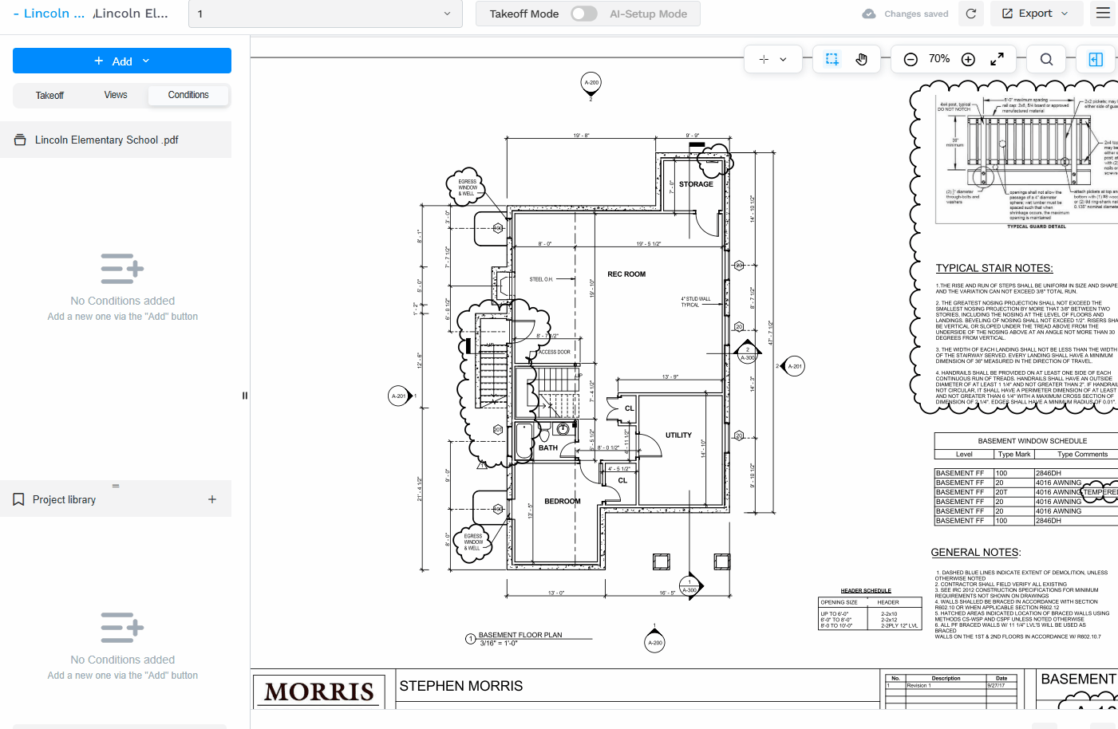Screen dimensions: 1118x729
Task: Click the zoom out minus icon
Action: coord(911,59)
